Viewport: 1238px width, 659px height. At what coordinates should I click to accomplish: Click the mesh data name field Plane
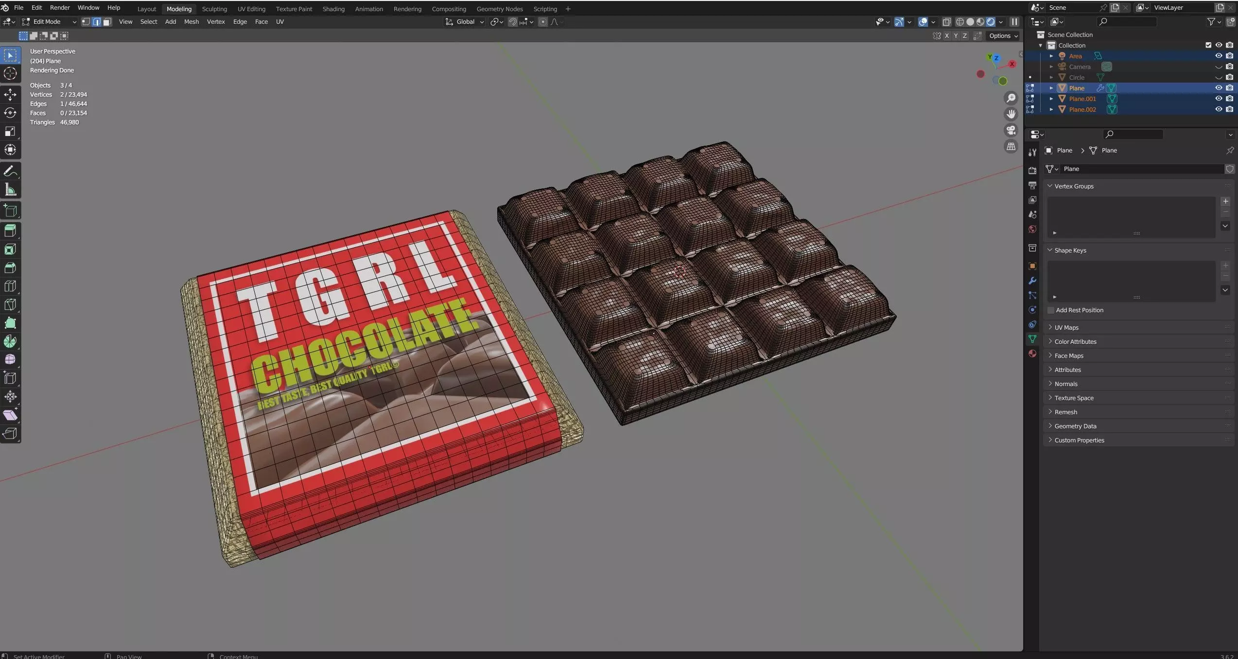click(1141, 169)
